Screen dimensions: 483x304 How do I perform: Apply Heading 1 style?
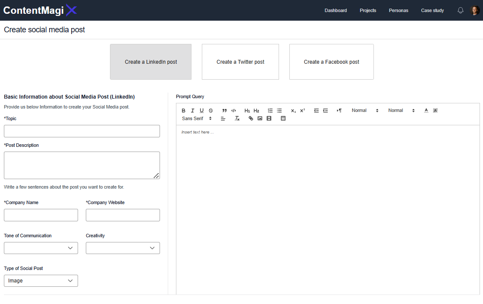point(247,111)
